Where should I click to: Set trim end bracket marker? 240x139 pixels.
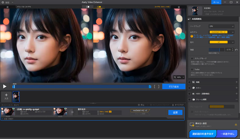pos(159,87)
